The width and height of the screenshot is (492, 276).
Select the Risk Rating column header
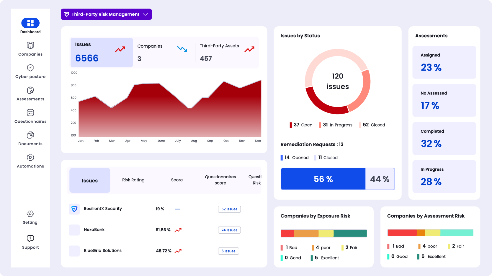(133, 180)
